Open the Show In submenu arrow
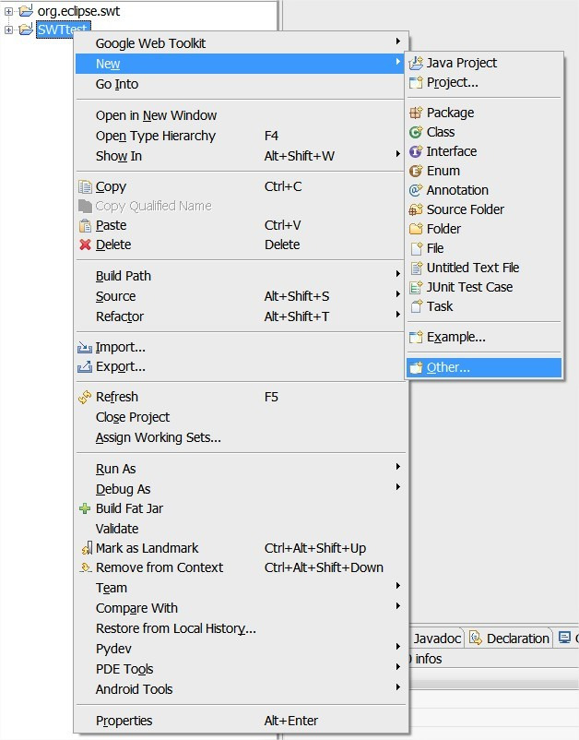Screen dimensions: 579x740 click(x=398, y=154)
